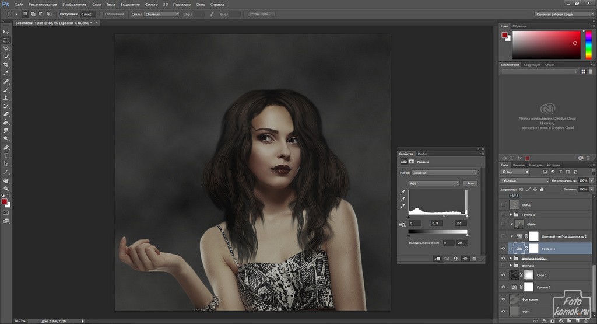Switch to the Инфо tab

pyautogui.click(x=422, y=154)
